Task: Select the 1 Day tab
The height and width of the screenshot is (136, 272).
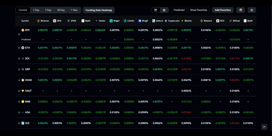Action: tap(36, 10)
